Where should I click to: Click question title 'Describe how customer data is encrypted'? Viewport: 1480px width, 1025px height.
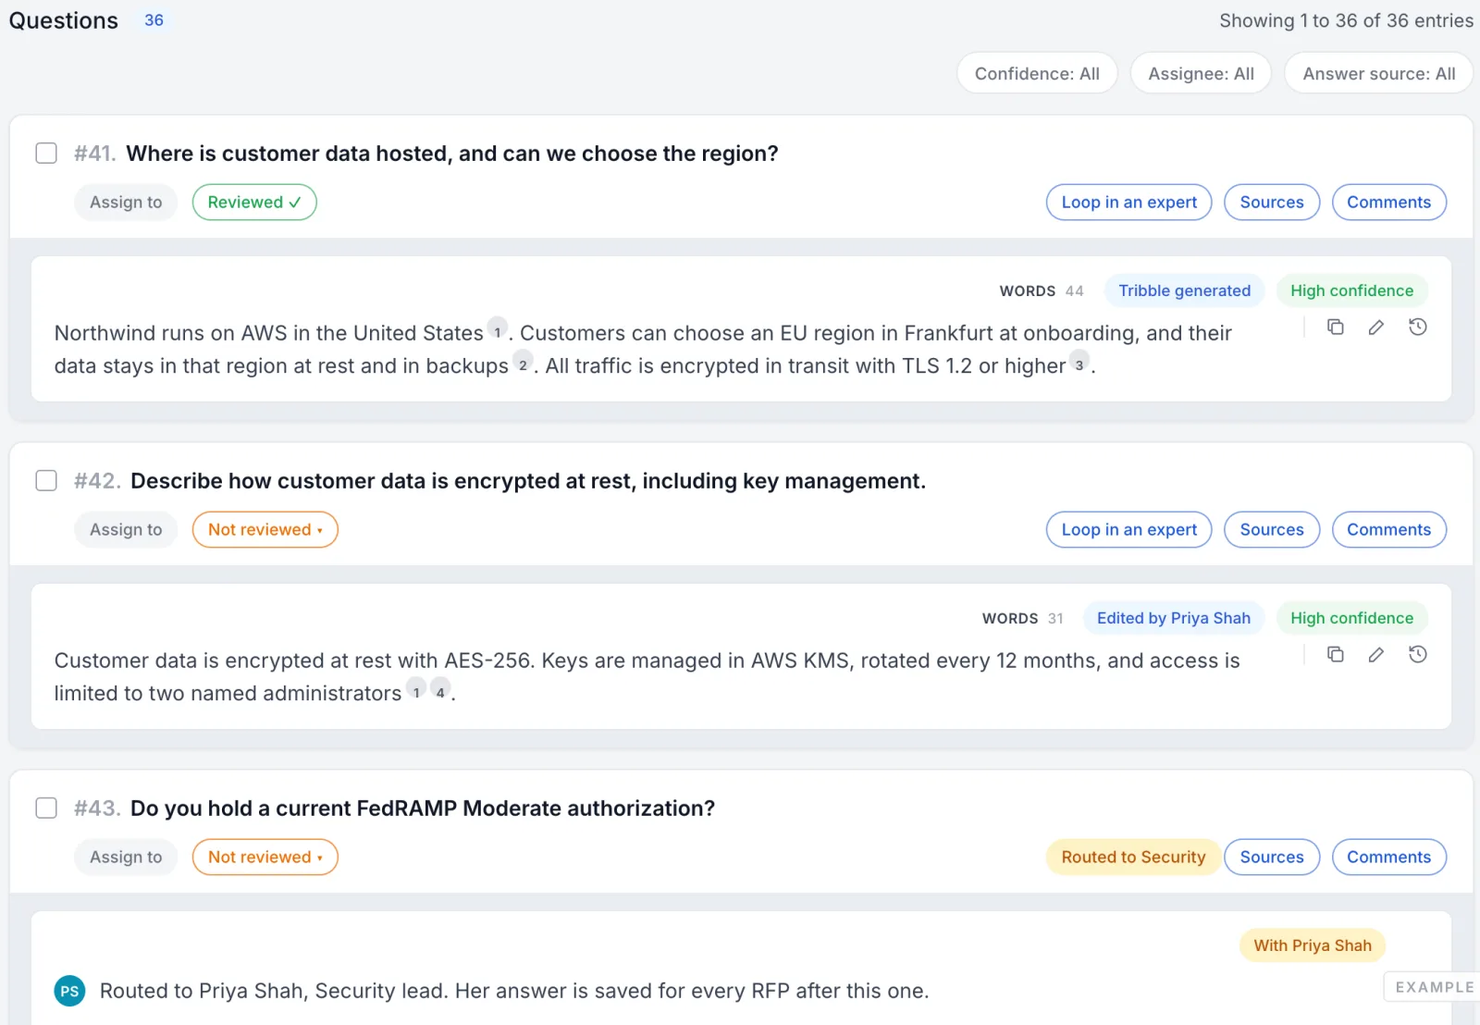[528, 481]
